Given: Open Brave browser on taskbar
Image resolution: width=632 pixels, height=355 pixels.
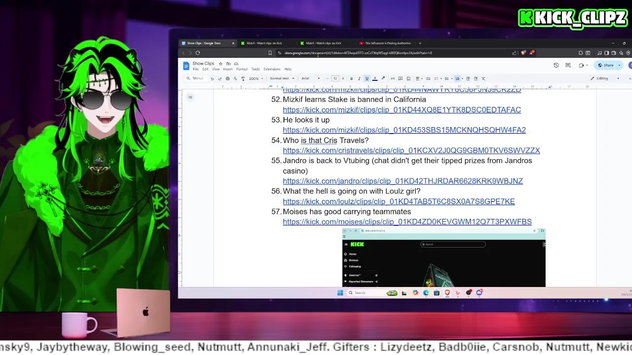Looking at the screenshot, I should point(447,293).
